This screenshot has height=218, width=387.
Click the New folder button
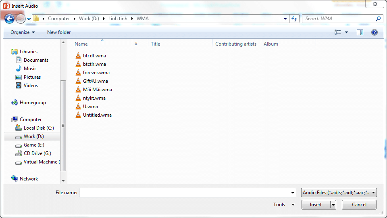coord(59,32)
